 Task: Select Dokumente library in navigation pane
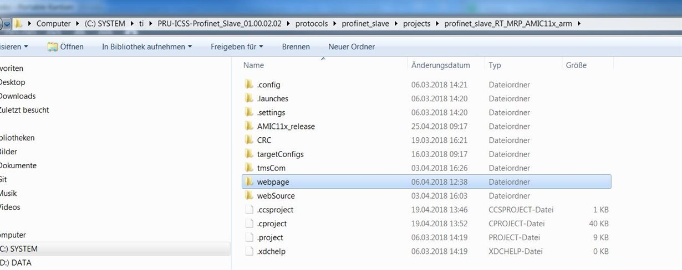(18, 165)
